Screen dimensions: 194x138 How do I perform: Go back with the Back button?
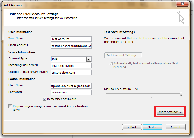(x=132, y=127)
